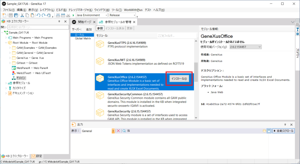Pin the 出力 output panel

tap(285, 125)
